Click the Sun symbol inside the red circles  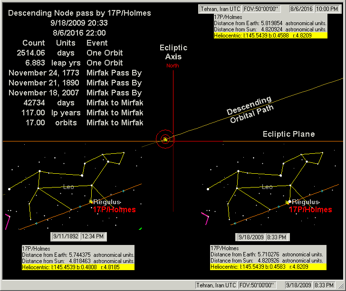pyautogui.click(x=165, y=139)
